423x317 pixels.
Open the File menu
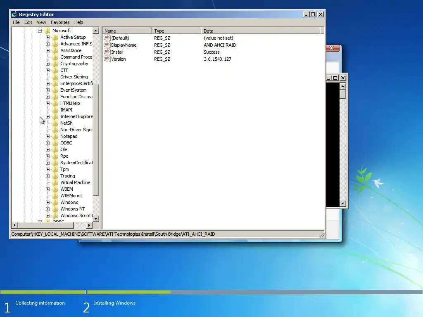16,22
